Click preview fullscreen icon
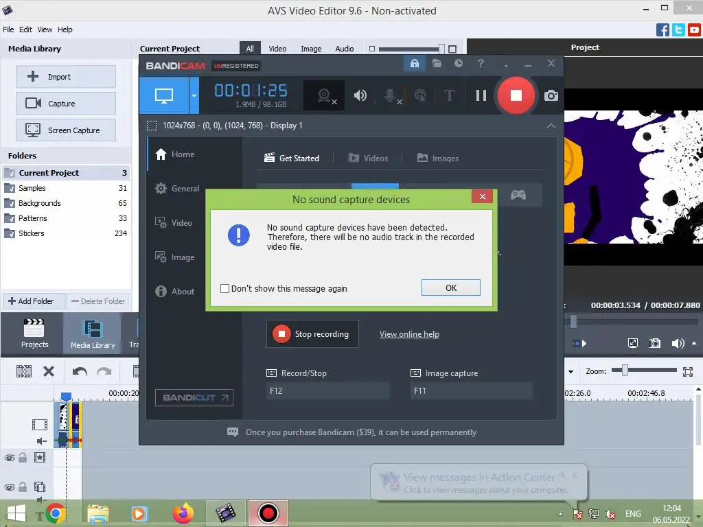The width and height of the screenshot is (703, 527). point(632,343)
